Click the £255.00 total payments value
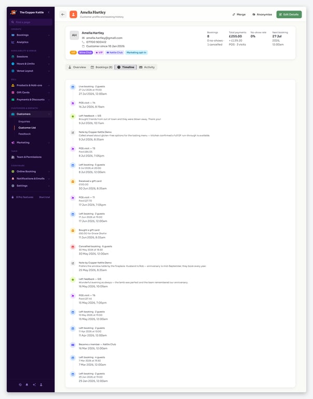This screenshot has width=313, height=399. [x=236, y=36]
